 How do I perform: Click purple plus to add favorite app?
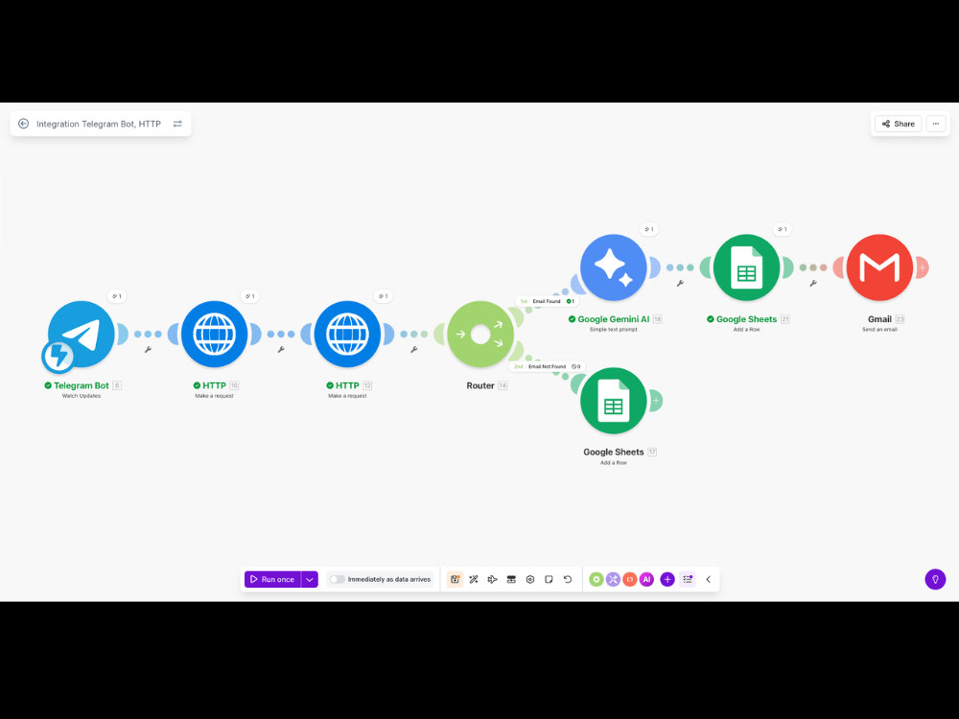(x=667, y=579)
